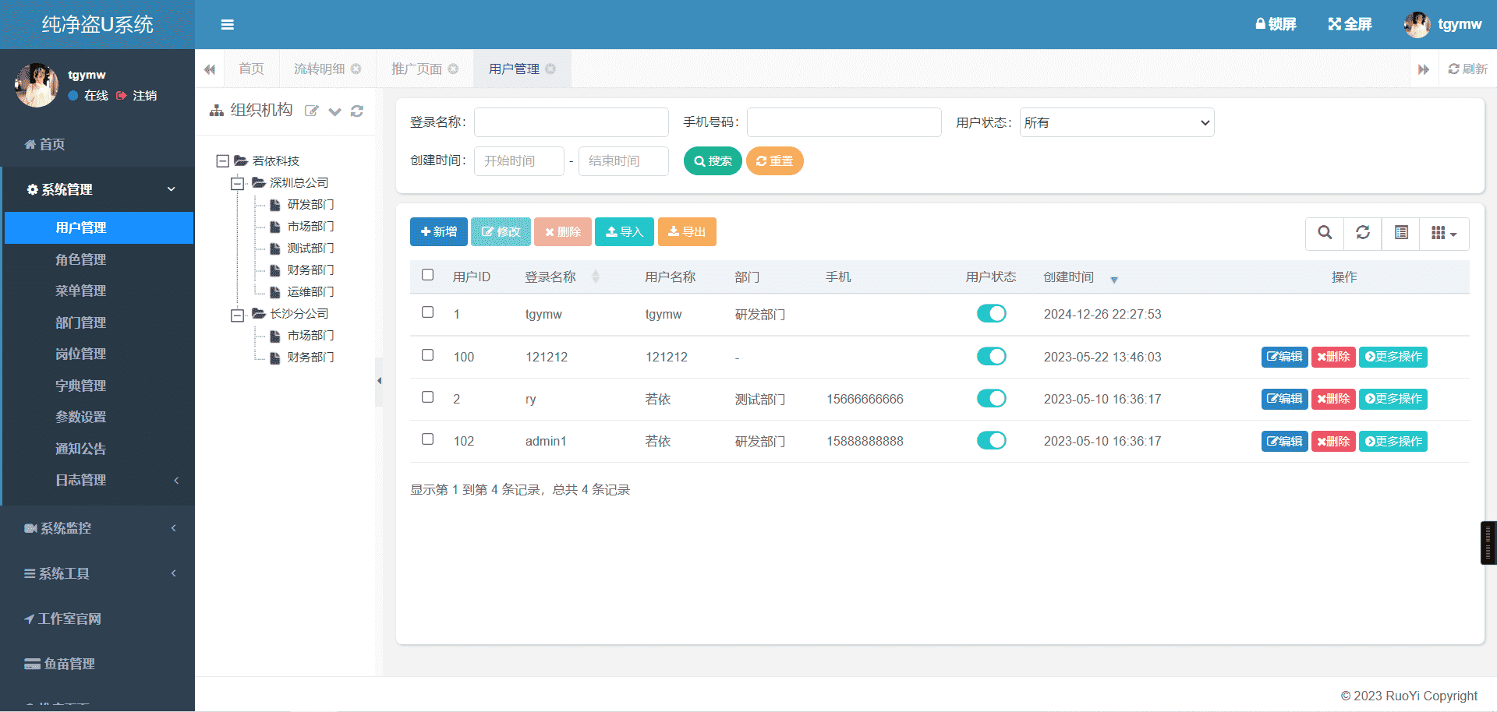Toggle card view for the table
The width and height of the screenshot is (1497, 712).
[1401, 233]
